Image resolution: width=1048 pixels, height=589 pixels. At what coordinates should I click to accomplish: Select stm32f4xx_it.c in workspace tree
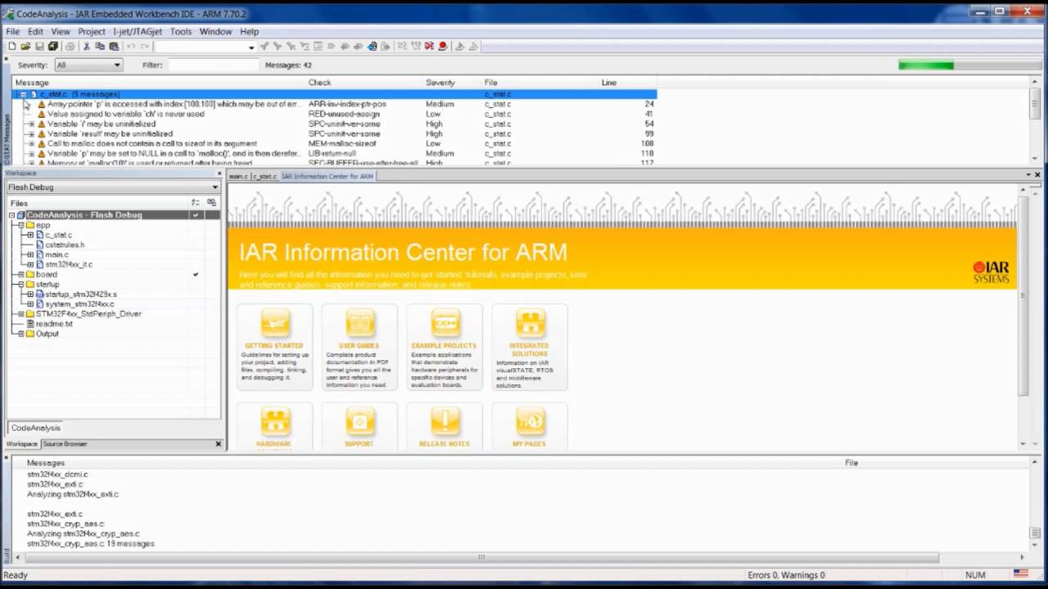69,264
